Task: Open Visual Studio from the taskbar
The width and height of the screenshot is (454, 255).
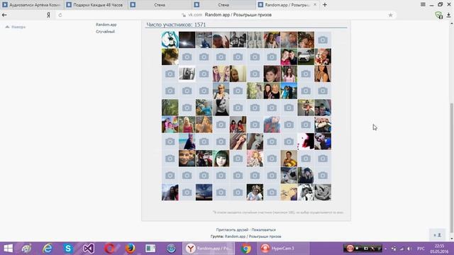Action: tap(88, 249)
